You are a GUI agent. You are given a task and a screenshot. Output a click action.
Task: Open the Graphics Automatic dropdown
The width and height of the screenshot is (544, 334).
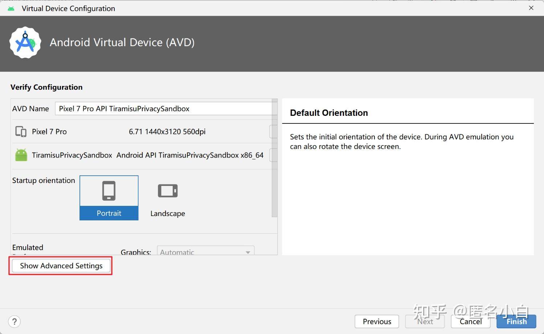205,251
